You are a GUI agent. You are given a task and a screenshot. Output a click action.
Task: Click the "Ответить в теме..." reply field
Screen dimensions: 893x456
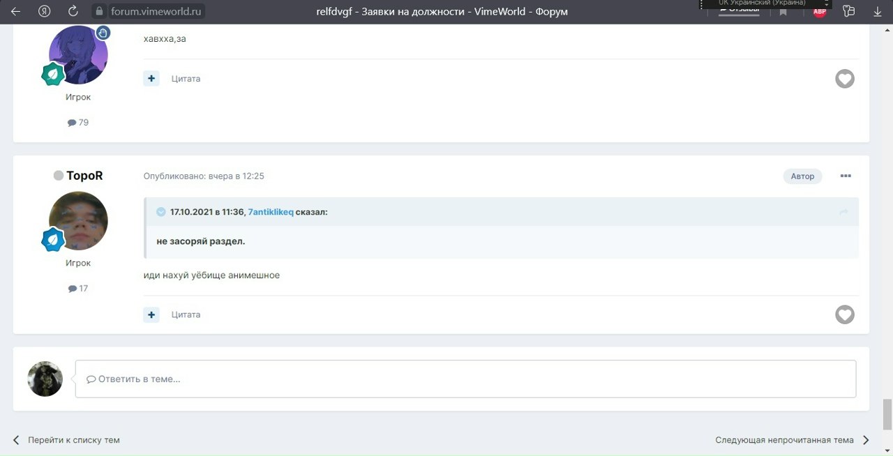pos(465,379)
